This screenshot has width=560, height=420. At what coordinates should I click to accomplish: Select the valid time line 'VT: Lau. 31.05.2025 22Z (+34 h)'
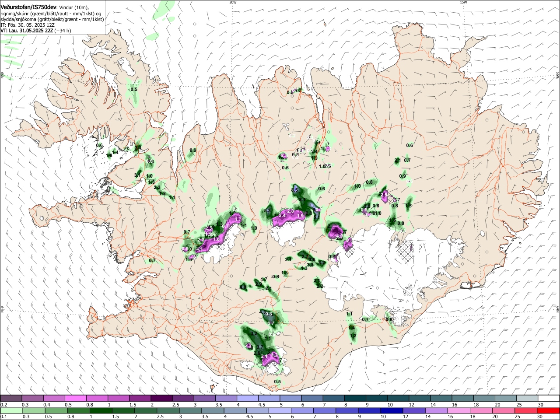(36, 31)
